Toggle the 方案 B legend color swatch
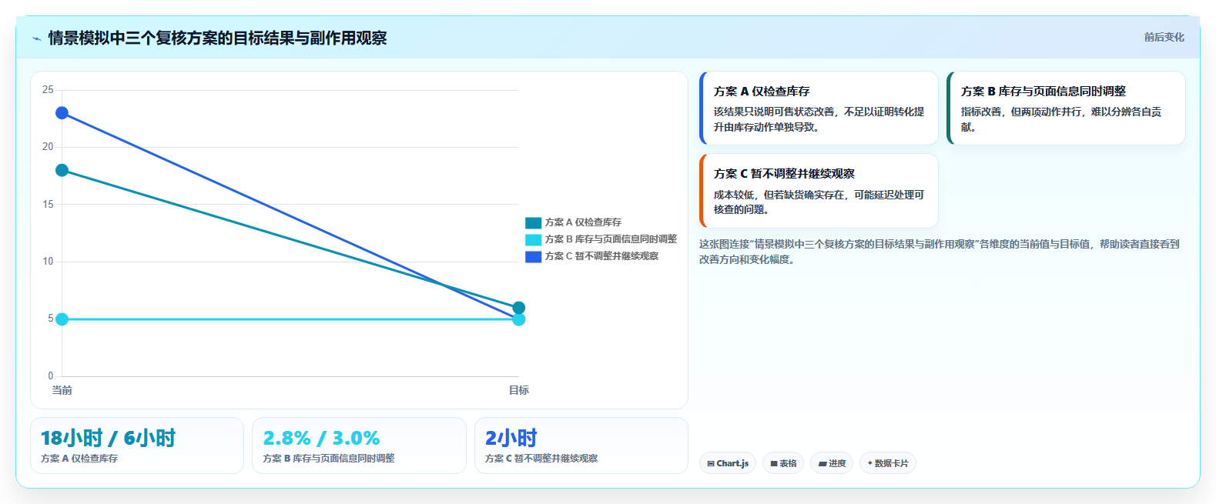The height and width of the screenshot is (504, 1216). [x=533, y=239]
